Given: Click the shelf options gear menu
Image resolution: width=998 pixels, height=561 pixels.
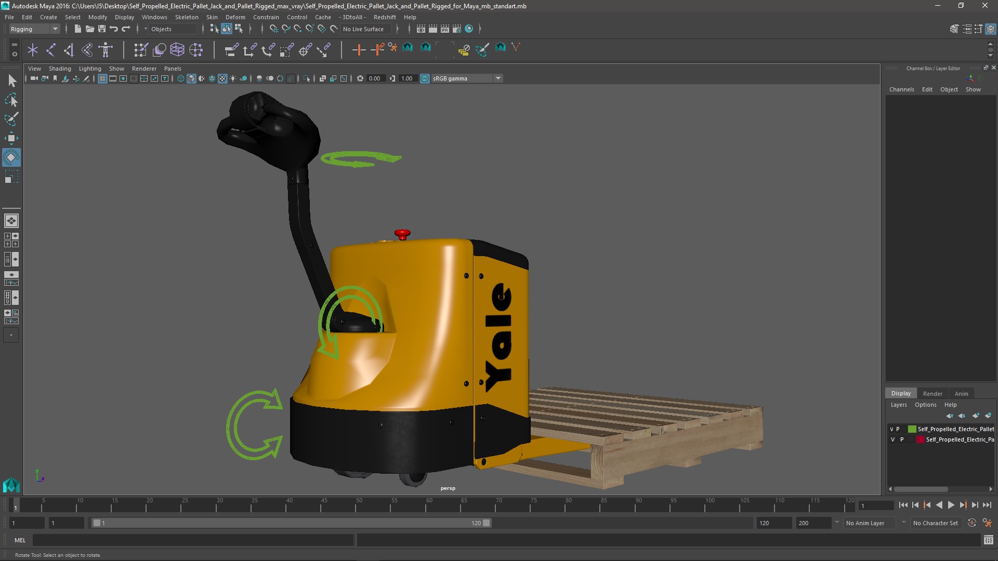Looking at the screenshot, I should pyautogui.click(x=14, y=54).
